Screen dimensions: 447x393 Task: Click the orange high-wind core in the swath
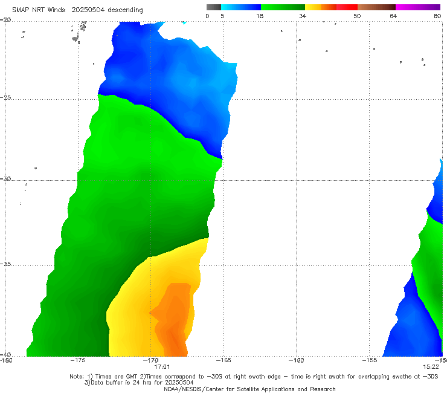[175, 317]
